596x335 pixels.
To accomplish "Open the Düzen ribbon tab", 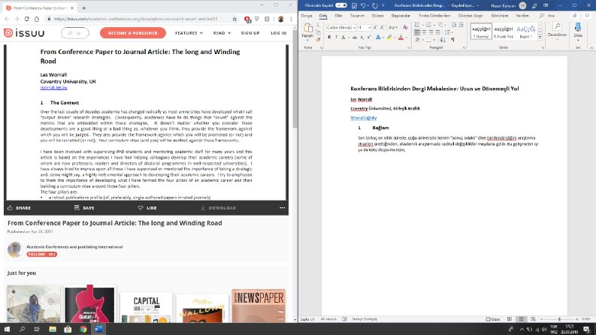I will point(377,16).
